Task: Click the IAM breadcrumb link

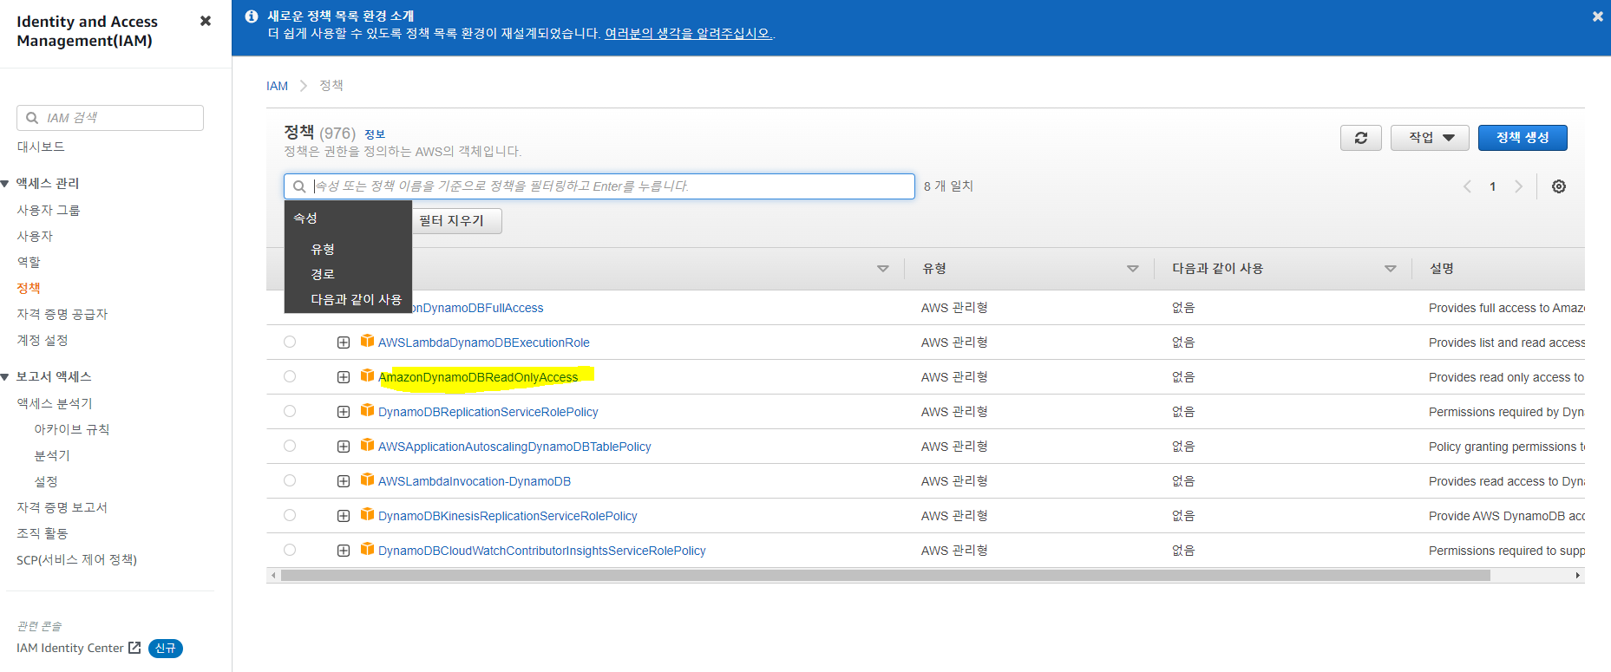Action: point(277,86)
